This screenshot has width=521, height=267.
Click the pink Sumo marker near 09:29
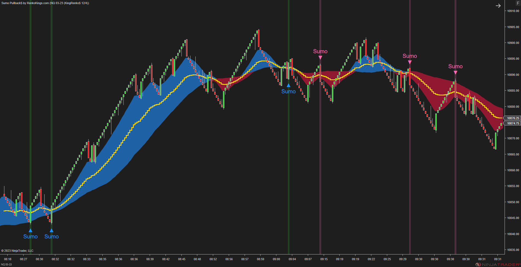pyautogui.click(x=410, y=62)
